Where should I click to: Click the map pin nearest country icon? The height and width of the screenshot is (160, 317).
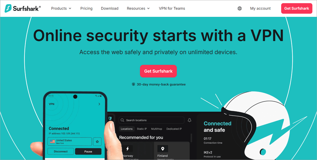(x=163, y=149)
